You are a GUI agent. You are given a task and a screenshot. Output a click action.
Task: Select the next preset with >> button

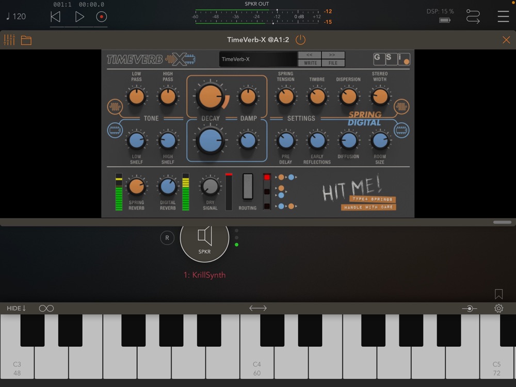pos(333,55)
